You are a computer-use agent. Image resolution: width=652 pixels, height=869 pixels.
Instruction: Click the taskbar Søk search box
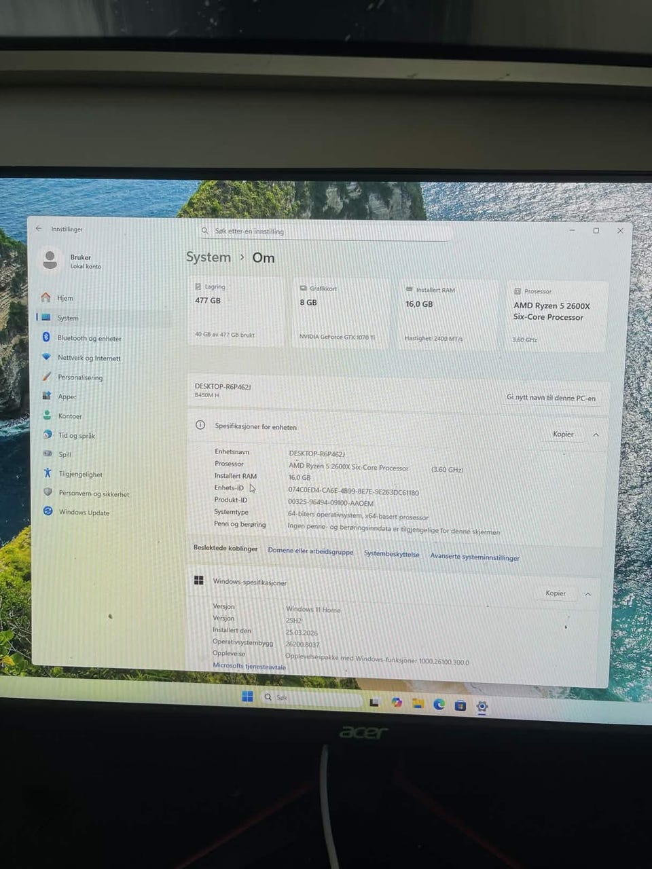(x=311, y=698)
